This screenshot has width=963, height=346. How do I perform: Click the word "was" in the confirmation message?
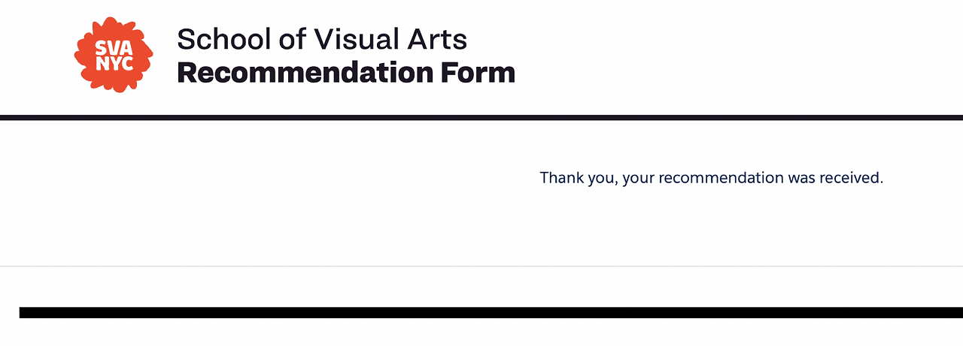(801, 178)
